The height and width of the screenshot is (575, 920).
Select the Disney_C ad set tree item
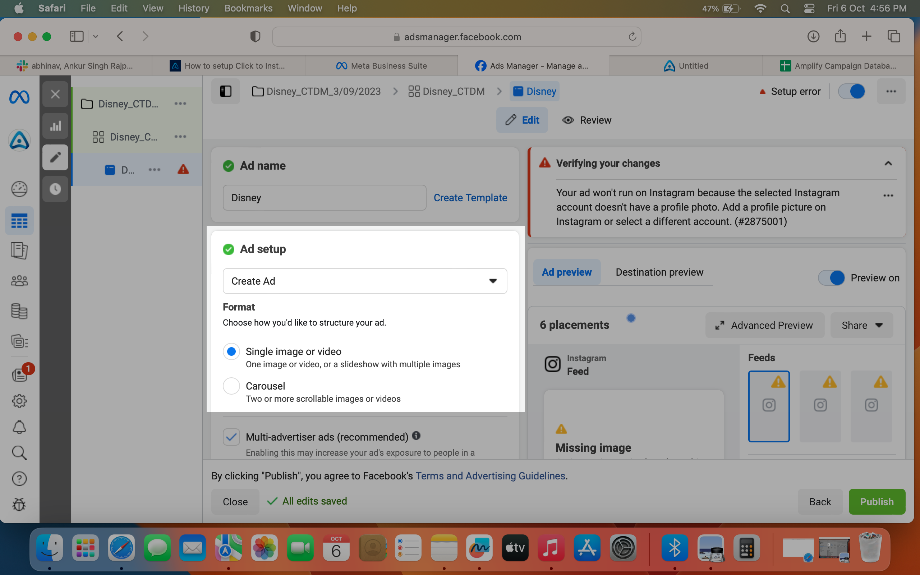[125, 137]
